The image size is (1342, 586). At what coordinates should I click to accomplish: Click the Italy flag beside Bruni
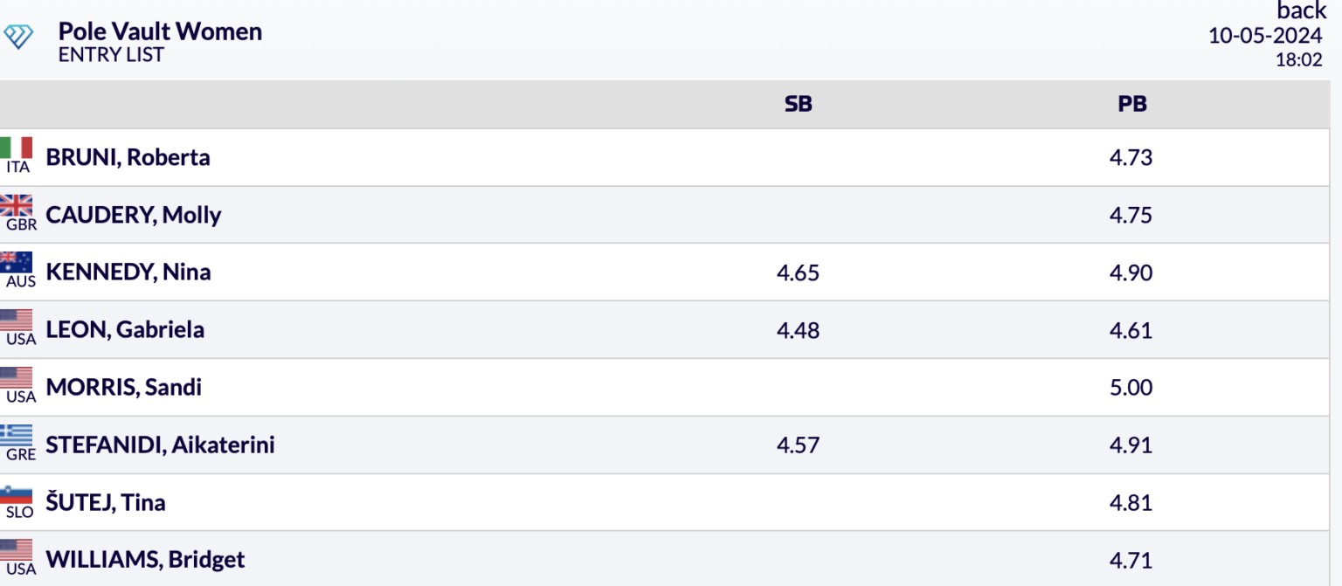tap(17, 148)
